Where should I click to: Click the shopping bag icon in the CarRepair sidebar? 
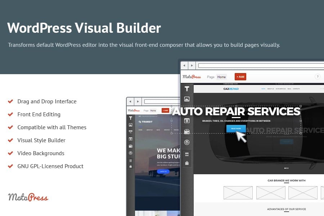click(187, 163)
